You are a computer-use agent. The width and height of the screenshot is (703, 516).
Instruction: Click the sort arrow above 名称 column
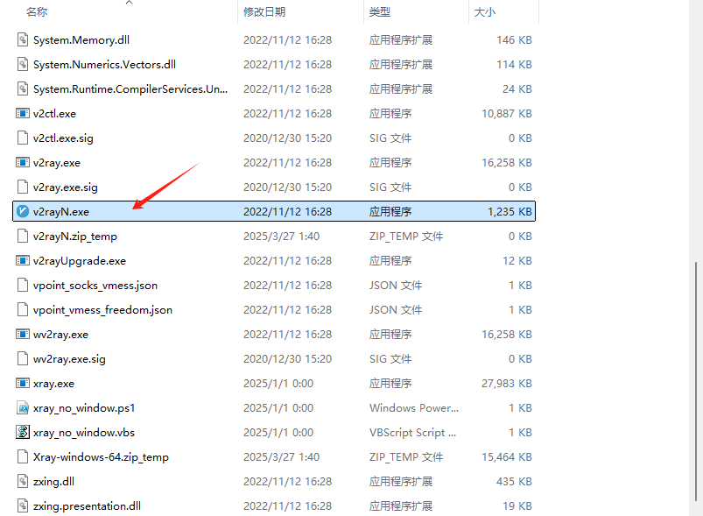pyautogui.click(x=129, y=3)
